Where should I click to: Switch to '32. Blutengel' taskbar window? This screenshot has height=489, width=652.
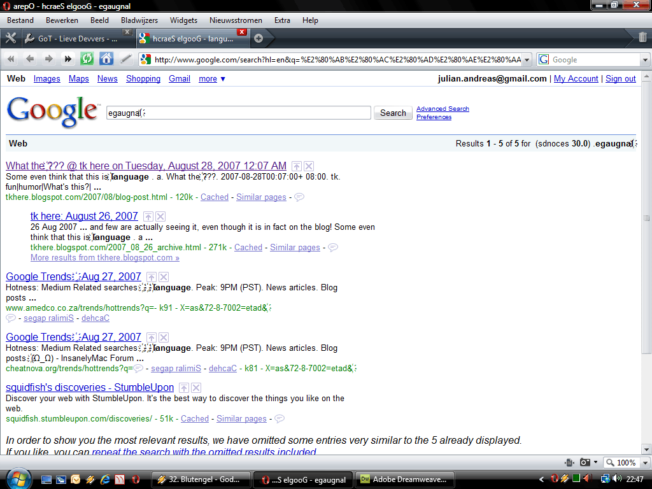click(x=201, y=479)
